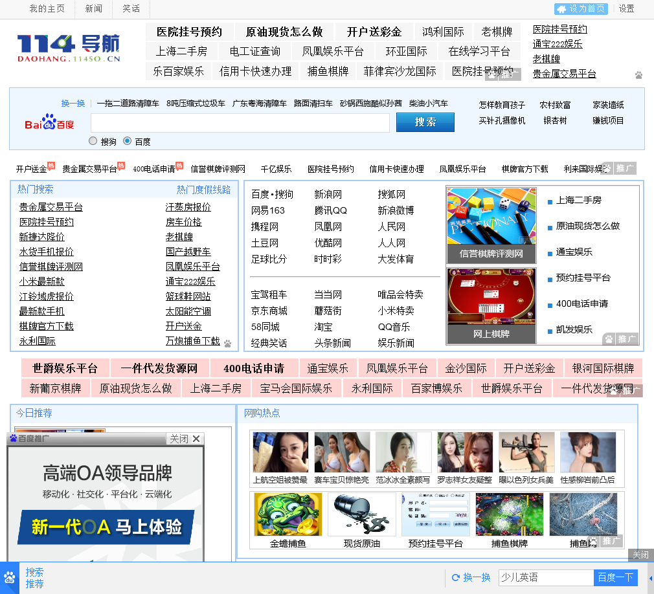654x594 pixels.
Task: Open 医院挂号预约 link in top banner
Action: click(x=189, y=32)
